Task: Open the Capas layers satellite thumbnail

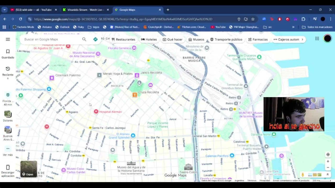Action: 29,169
